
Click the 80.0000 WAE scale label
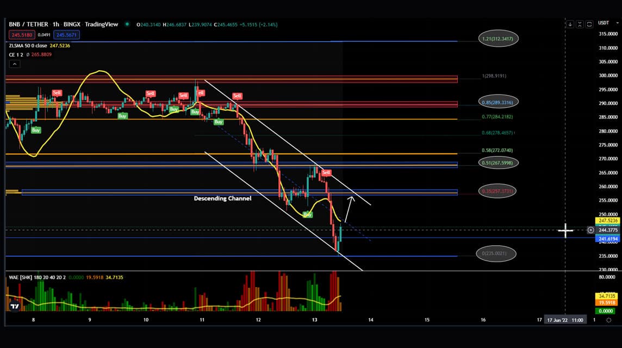click(x=607, y=277)
